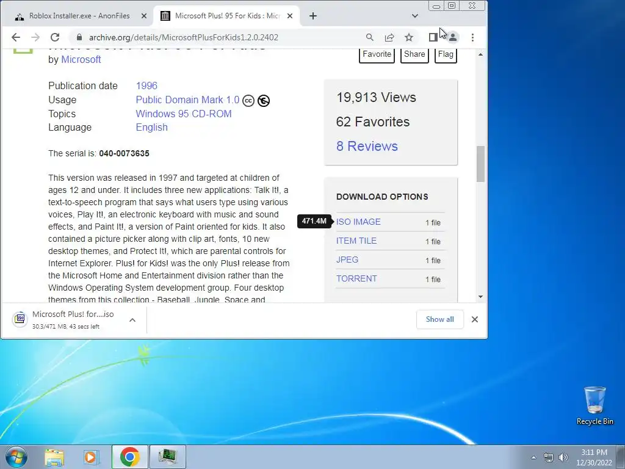Open Windows Explorer from the taskbar
The image size is (625, 469).
coord(54,457)
